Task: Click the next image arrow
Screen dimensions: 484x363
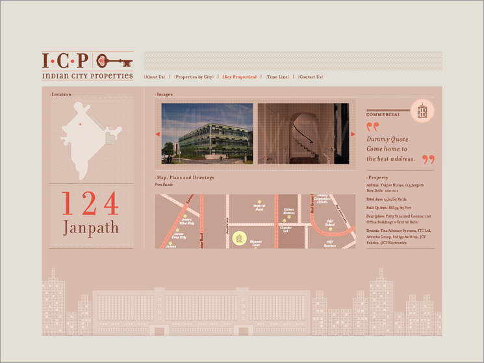Action: click(x=353, y=134)
